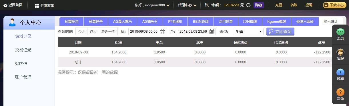The image size is (349, 106).
Task: Click the end date field 2018/09/08 23:59
Action: pyautogui.click(x=196, y=32)
